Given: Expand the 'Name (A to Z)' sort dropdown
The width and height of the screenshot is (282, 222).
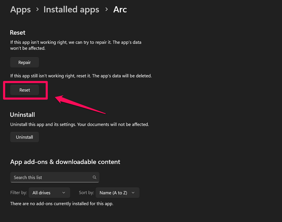Looking at the screenshot, I should click(117, 193).
